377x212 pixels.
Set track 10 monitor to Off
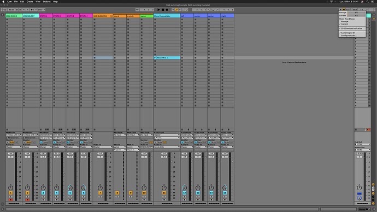151,142
